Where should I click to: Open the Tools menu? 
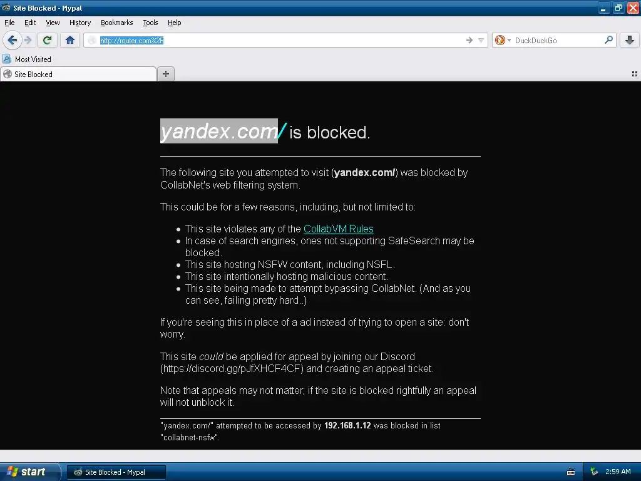click(x=150, y=23)
